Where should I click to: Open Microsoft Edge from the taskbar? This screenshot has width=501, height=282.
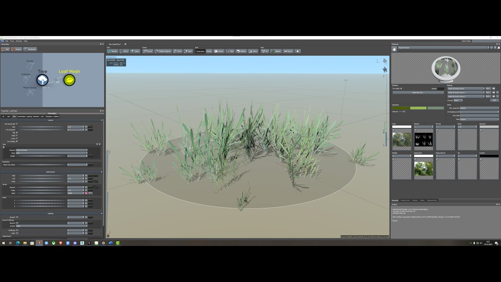[18, 243]
